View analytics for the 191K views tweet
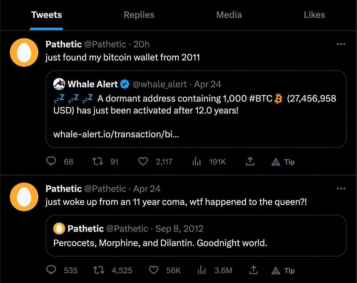Screen dimensions: 357x283 click(197, 161)
